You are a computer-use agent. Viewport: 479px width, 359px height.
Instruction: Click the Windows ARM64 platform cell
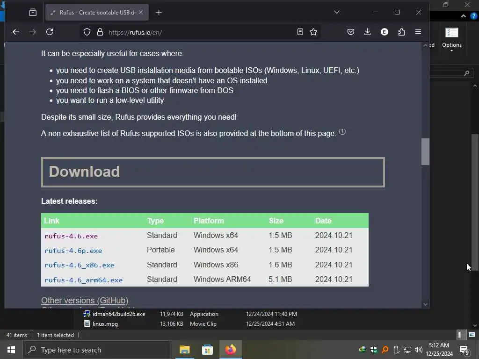click(x=222, y=280)
